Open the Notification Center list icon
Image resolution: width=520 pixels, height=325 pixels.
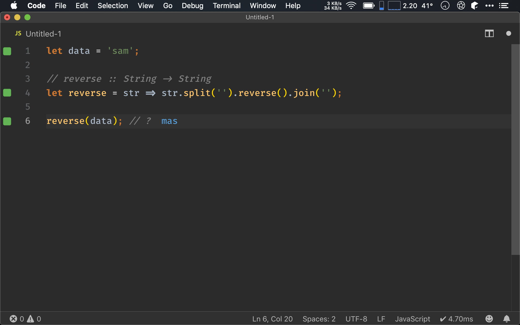pyautogui.click(x=503, y=6)
